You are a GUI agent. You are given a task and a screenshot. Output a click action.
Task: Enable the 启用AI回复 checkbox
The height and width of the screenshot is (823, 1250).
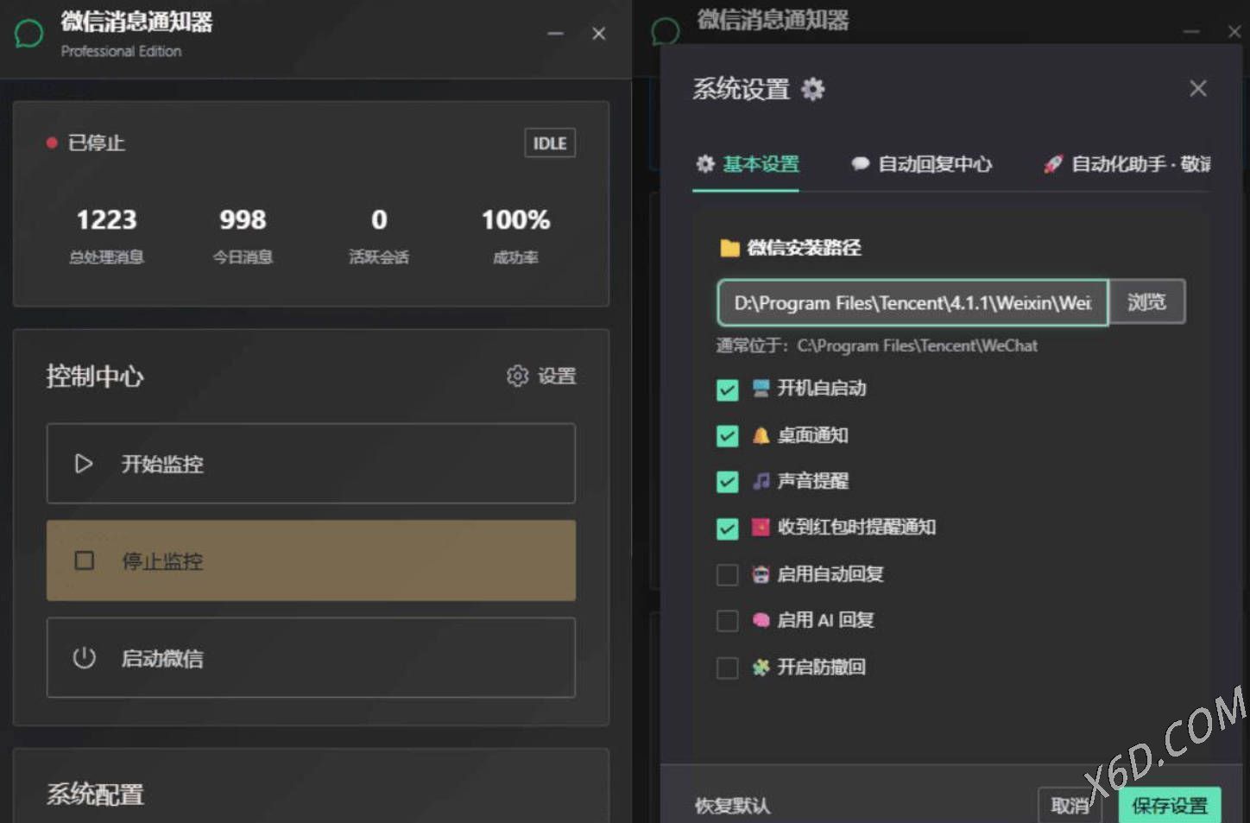727,620
